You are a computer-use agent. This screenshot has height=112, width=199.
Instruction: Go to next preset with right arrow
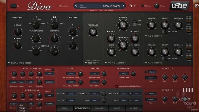pyautogui.click(x=123, y=6)
